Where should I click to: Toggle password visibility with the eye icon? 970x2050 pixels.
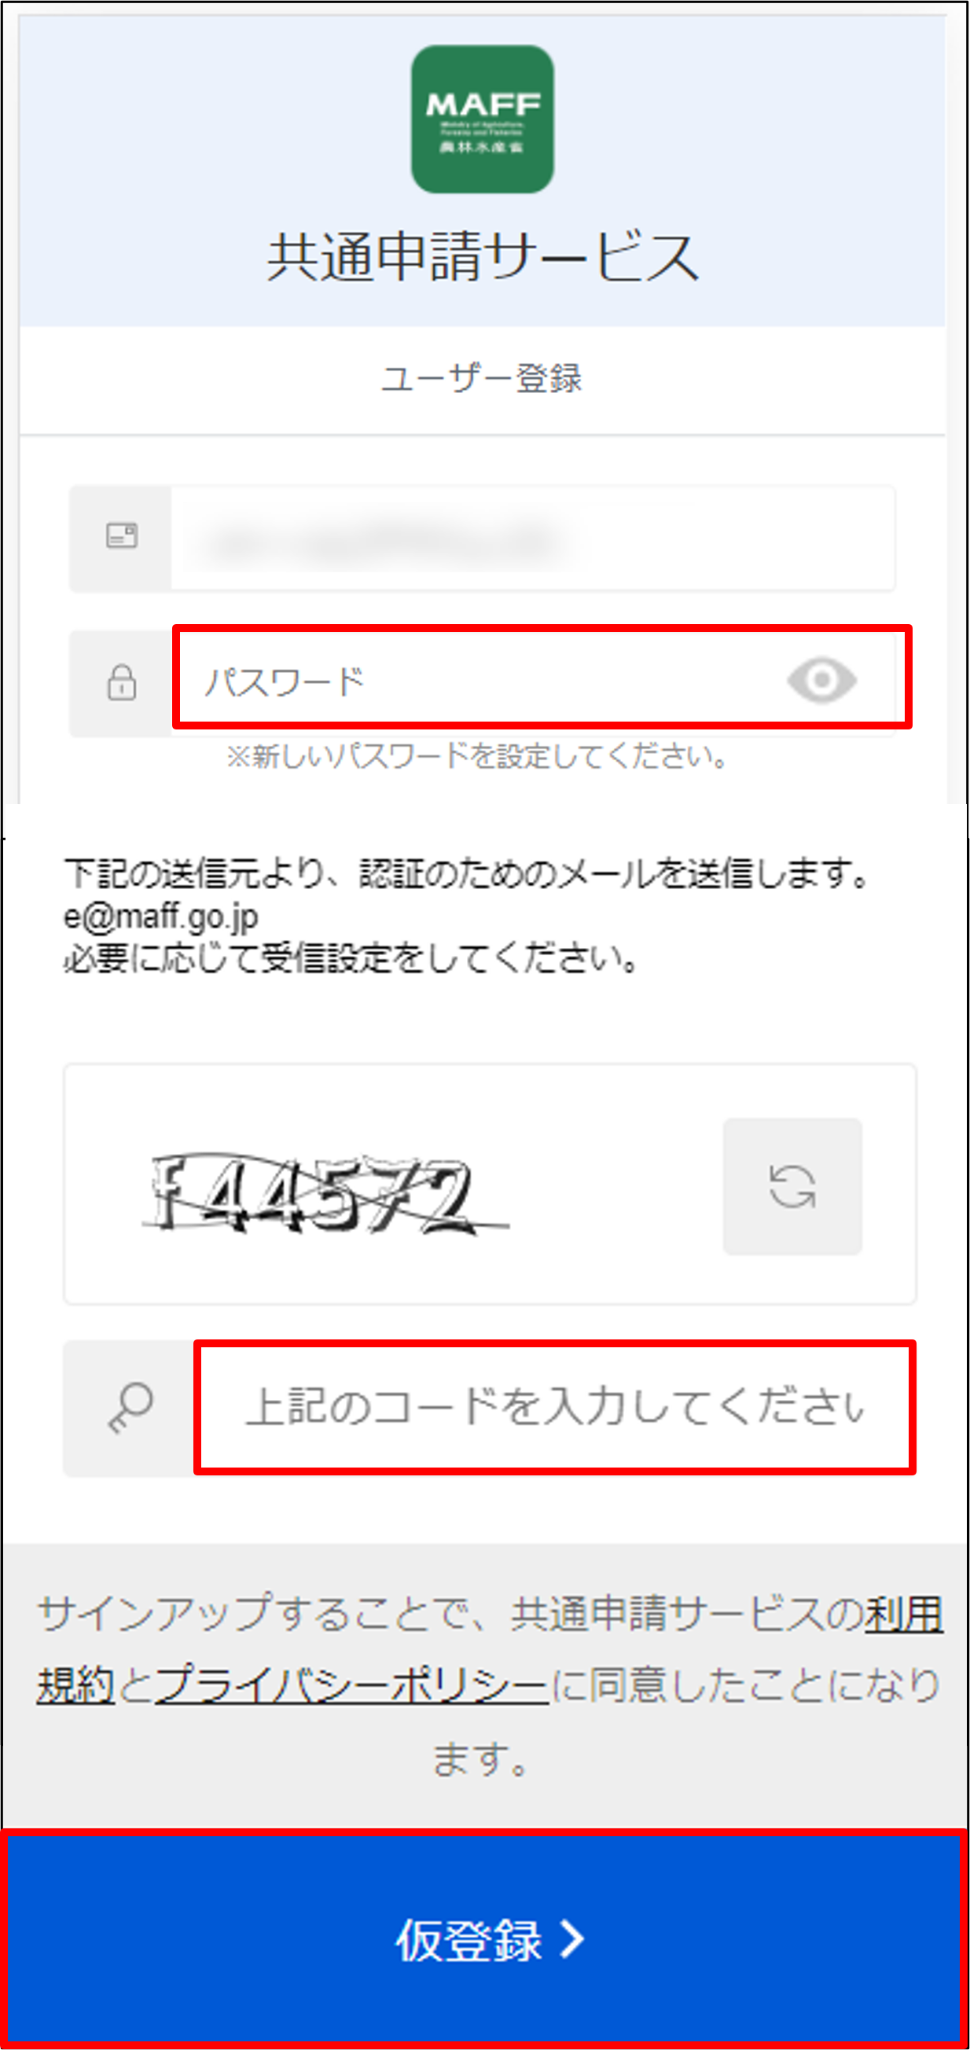pos(821,681)
